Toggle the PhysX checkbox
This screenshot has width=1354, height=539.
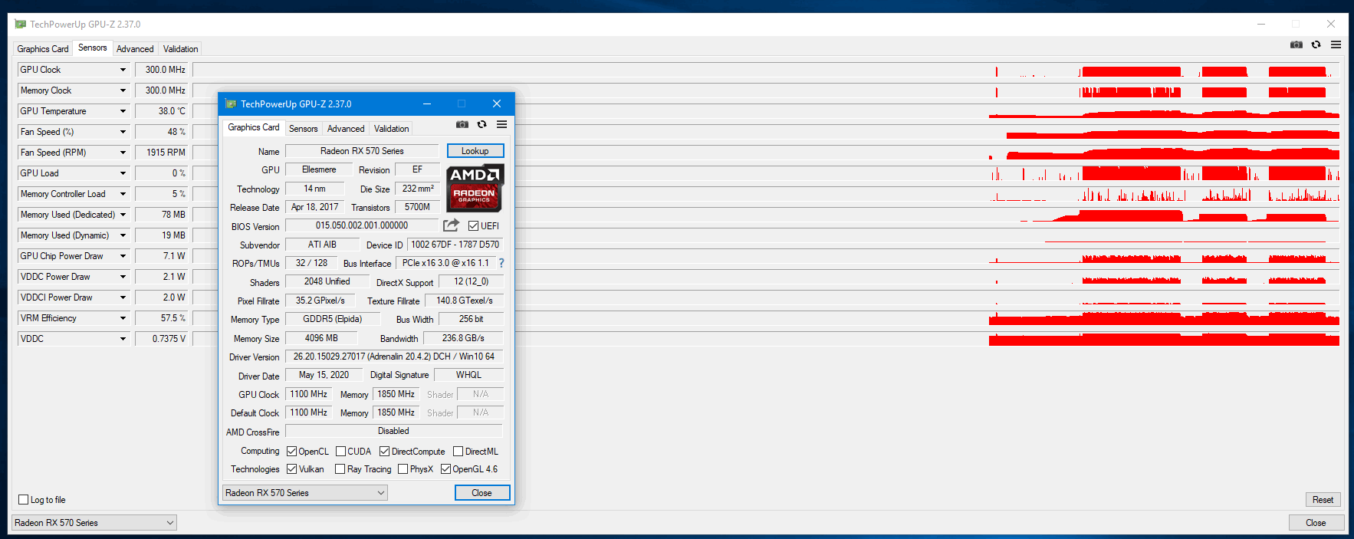pos(403,469)
